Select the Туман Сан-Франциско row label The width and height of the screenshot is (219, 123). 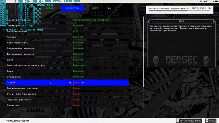click(x=21, y=94)
